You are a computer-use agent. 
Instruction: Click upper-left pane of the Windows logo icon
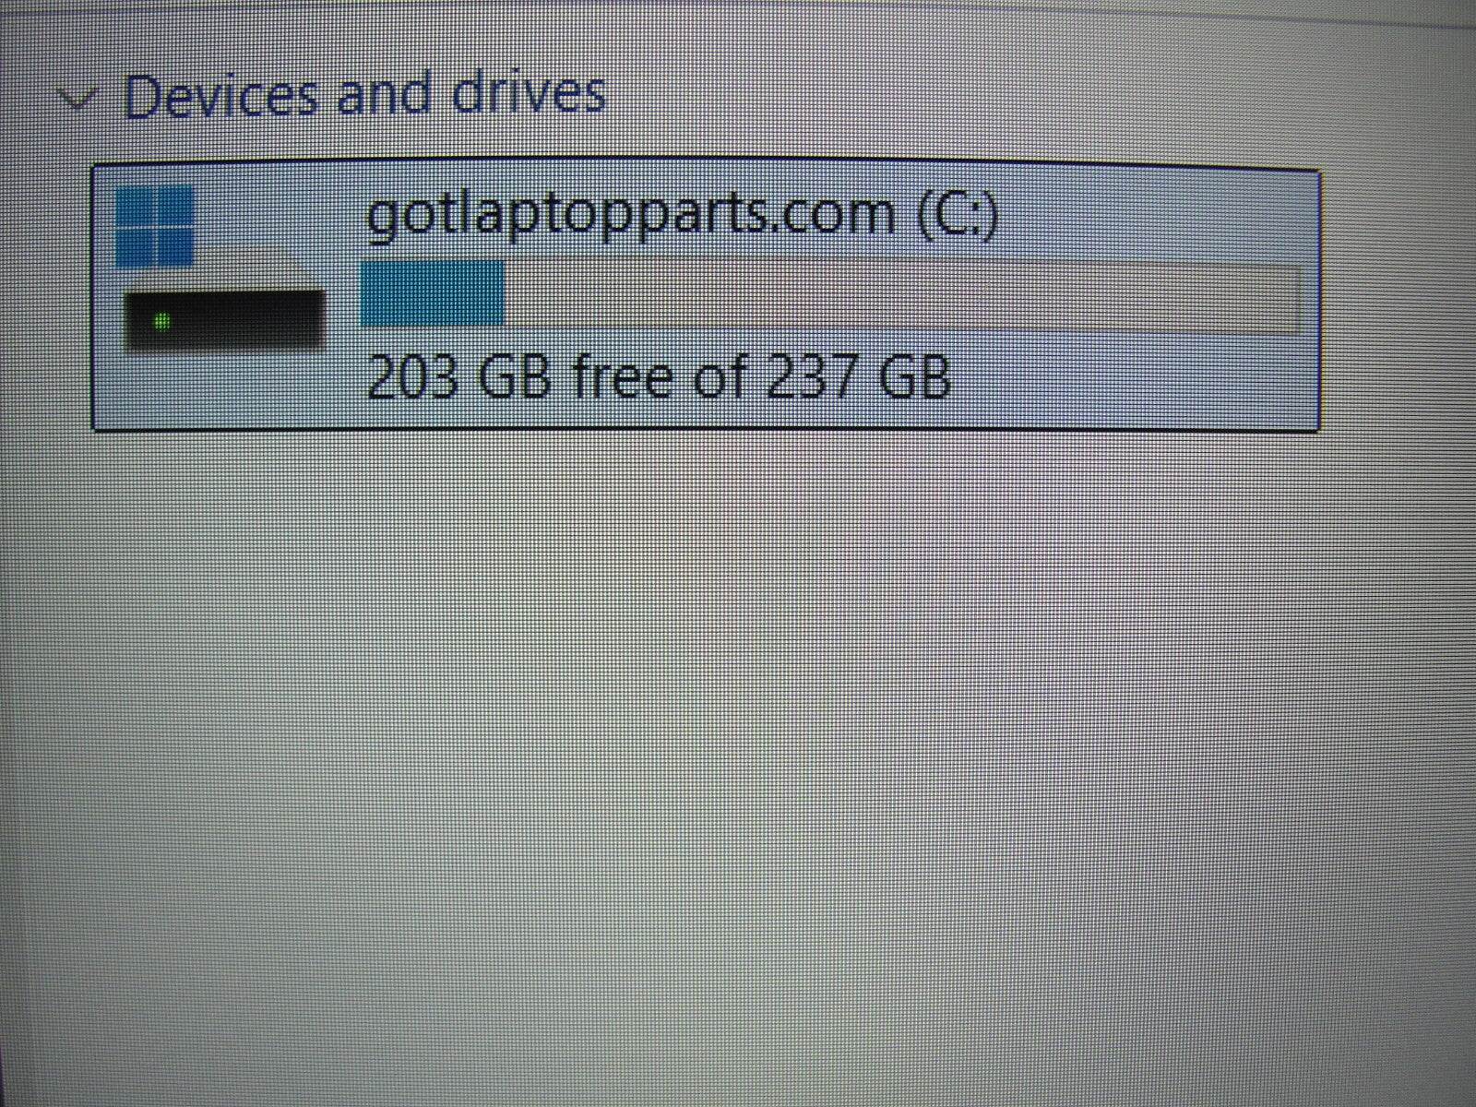pos(135,205)
